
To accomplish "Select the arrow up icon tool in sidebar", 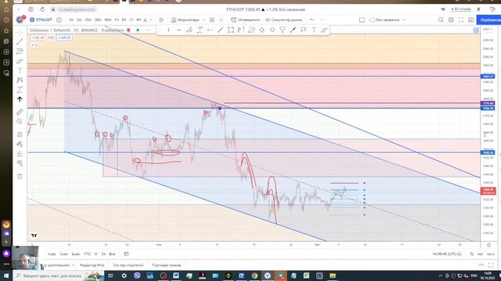I will pos(20,99).
